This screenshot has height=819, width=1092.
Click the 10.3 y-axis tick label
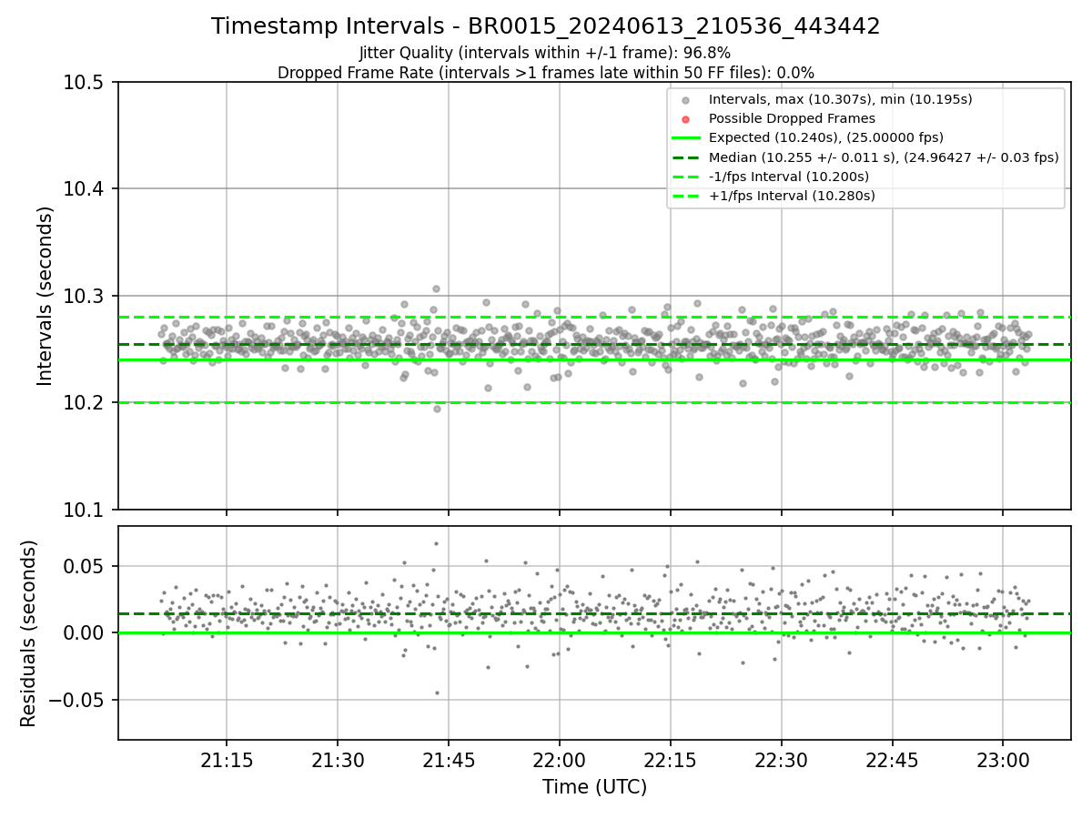tap(86, 297)
